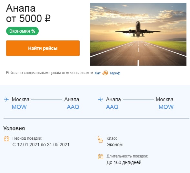Select the AAQ code of return origin

112,107
